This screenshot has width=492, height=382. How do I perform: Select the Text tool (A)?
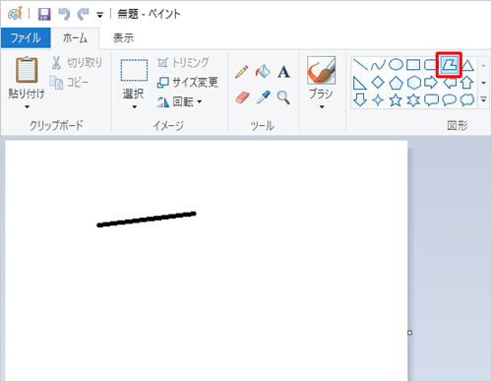point(283,72)
